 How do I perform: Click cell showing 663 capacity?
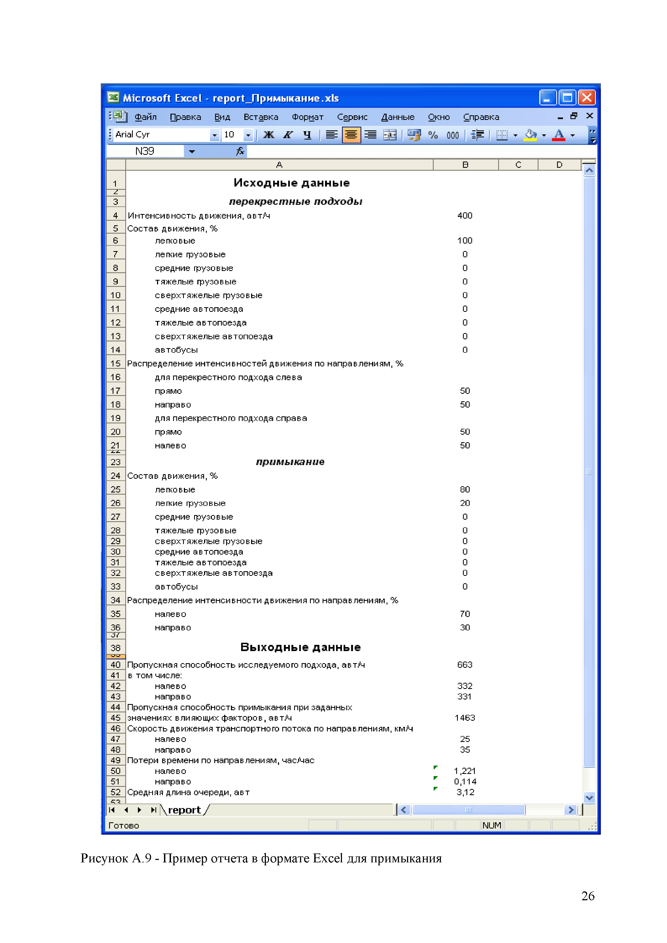point(465,665)
